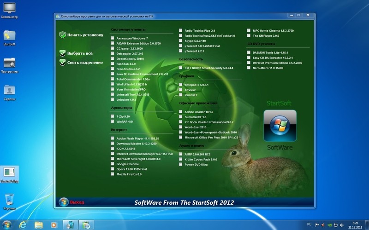This screenshot has height=230, width=369.
Task: Click the StartSoft Windows logo image
Action: 280,126
